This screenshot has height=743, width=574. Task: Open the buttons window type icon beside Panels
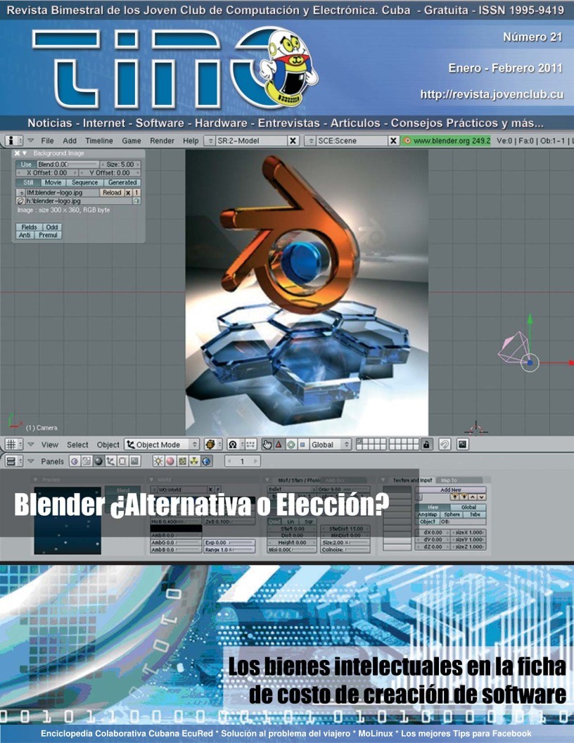(x=13, y=461)
